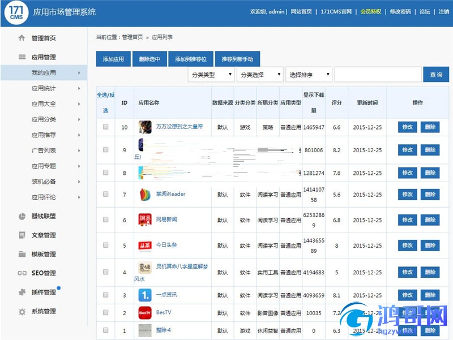Click 管理首页 in the breadcrumb
This screenshot has height=340, width=453.
point(133,37)
